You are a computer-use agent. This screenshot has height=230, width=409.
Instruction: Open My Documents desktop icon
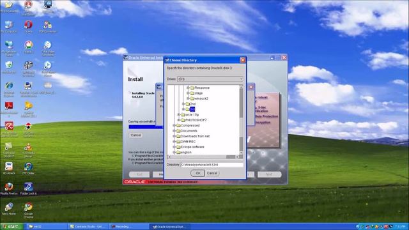coord(9,7)
